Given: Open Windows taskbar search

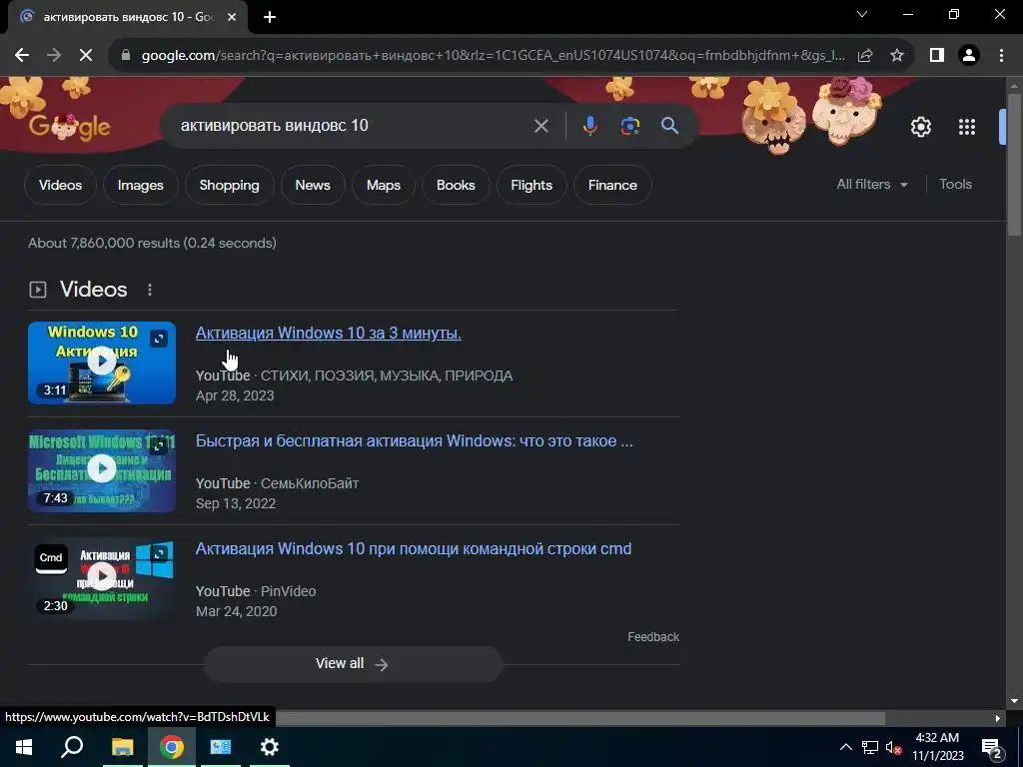Looking at the screenshot, I should pyautogui.click(x=72, y=747).
